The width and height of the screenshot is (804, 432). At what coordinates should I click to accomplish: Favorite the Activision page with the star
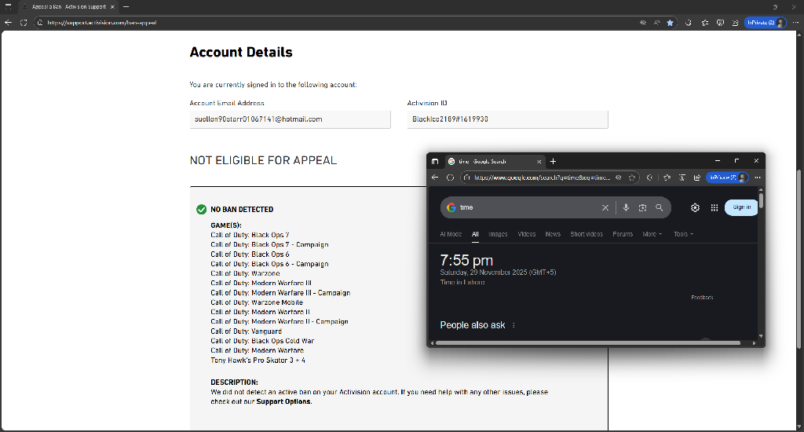point(670,23)
